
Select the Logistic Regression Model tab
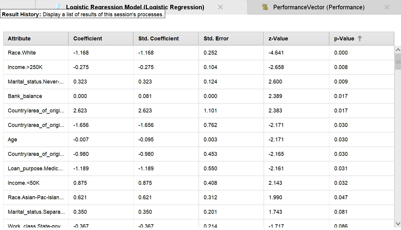point(135,7)
